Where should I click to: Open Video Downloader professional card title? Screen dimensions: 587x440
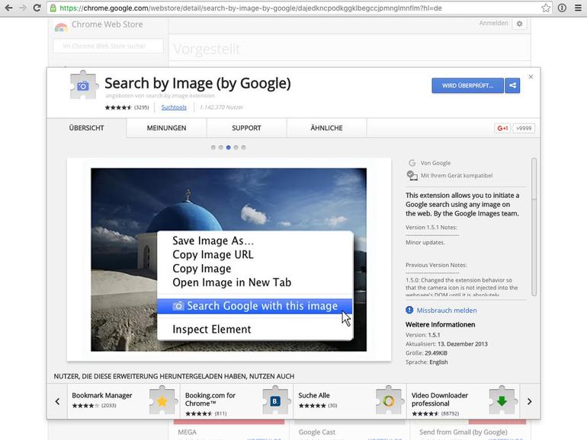(440, 399)
